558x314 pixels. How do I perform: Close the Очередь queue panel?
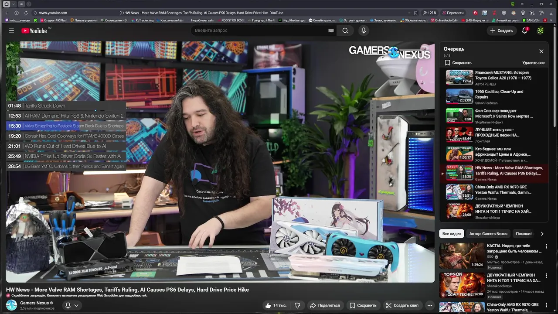point(541,51)
